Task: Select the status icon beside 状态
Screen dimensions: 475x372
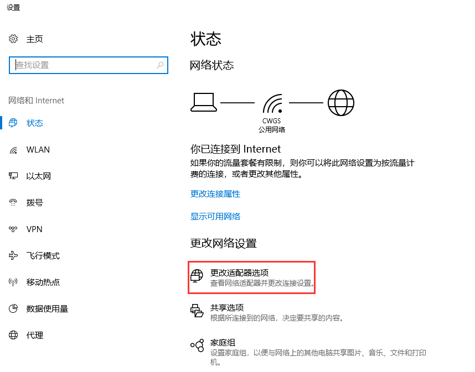Action: [x=12, y=123]
